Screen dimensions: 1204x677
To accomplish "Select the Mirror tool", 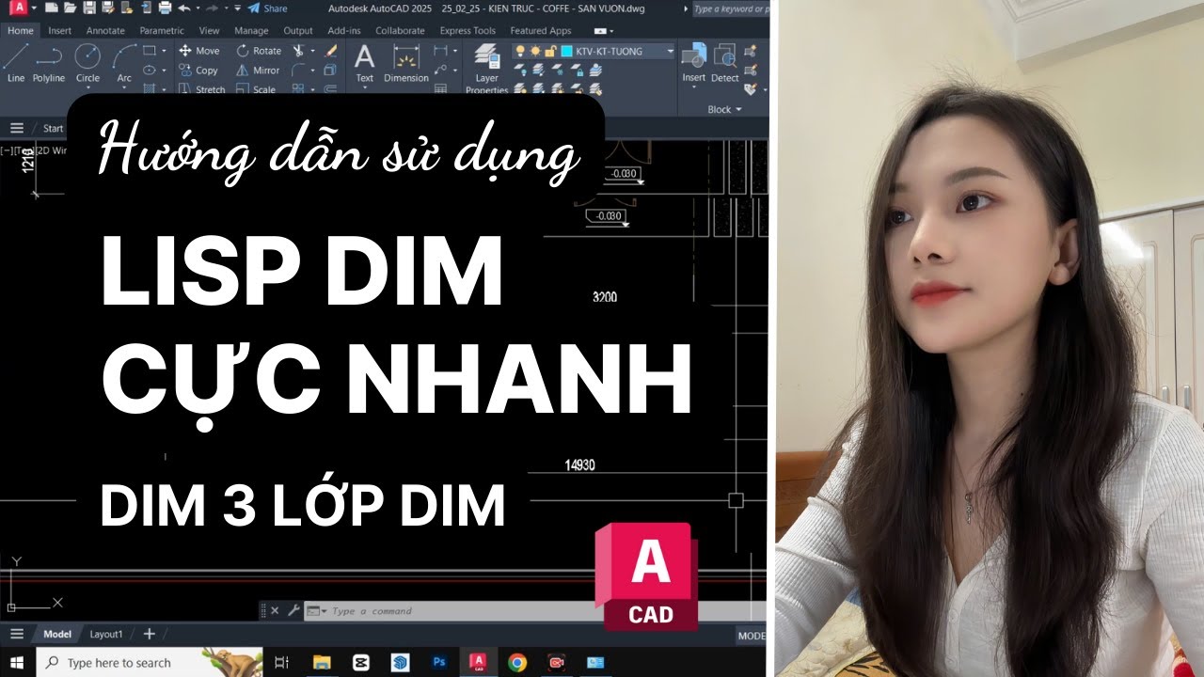I will tap(260, 70).
